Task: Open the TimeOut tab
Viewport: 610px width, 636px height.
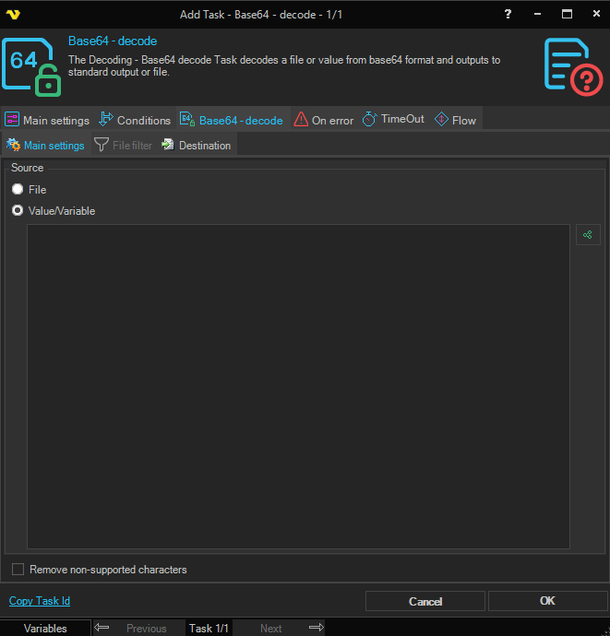Action: (393, 120)
